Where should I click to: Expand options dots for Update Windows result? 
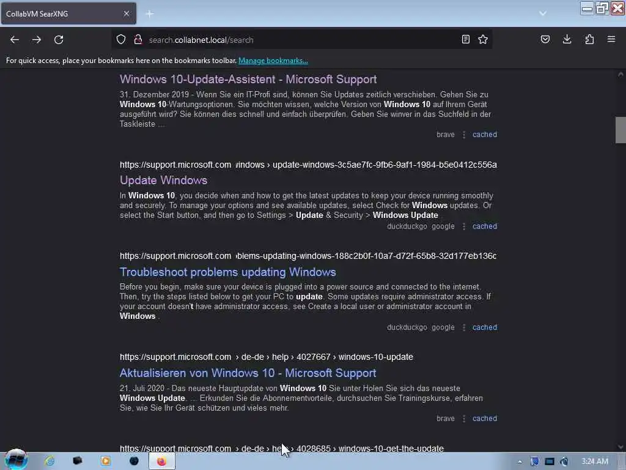coord(463,226)
